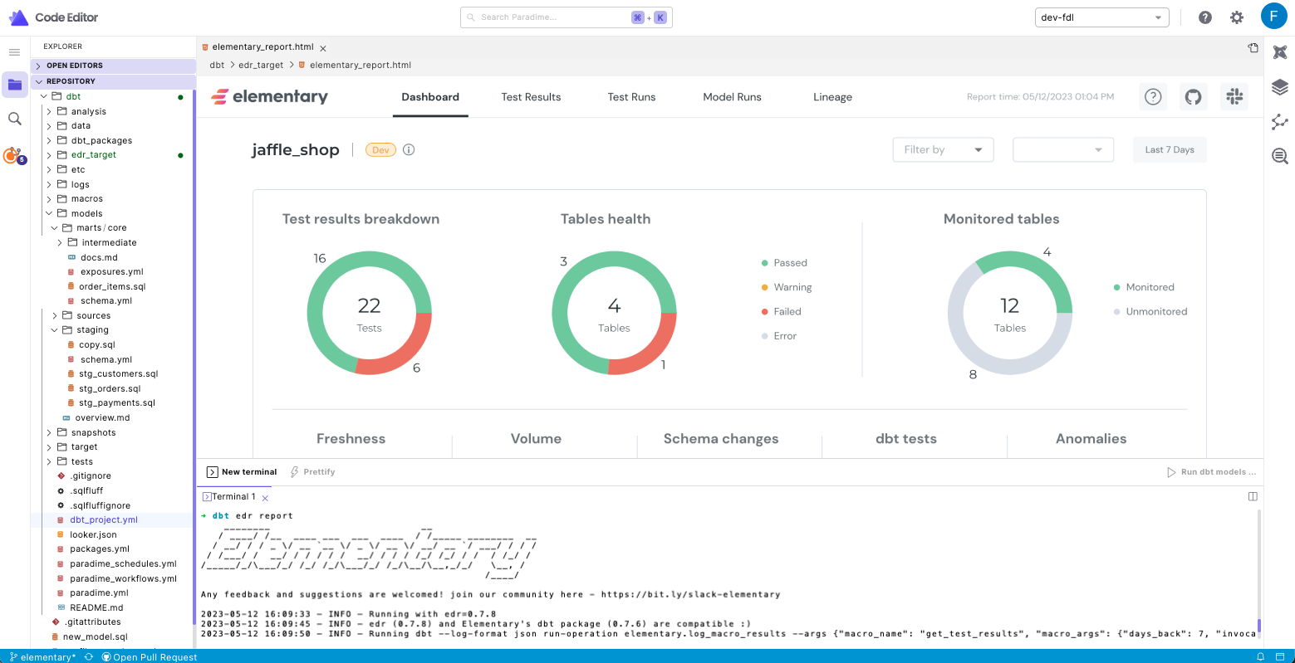Screen dimensions: 1295x663
Task: Toggle the Unmonitored legend item
Action: [x=1155, y=312]
